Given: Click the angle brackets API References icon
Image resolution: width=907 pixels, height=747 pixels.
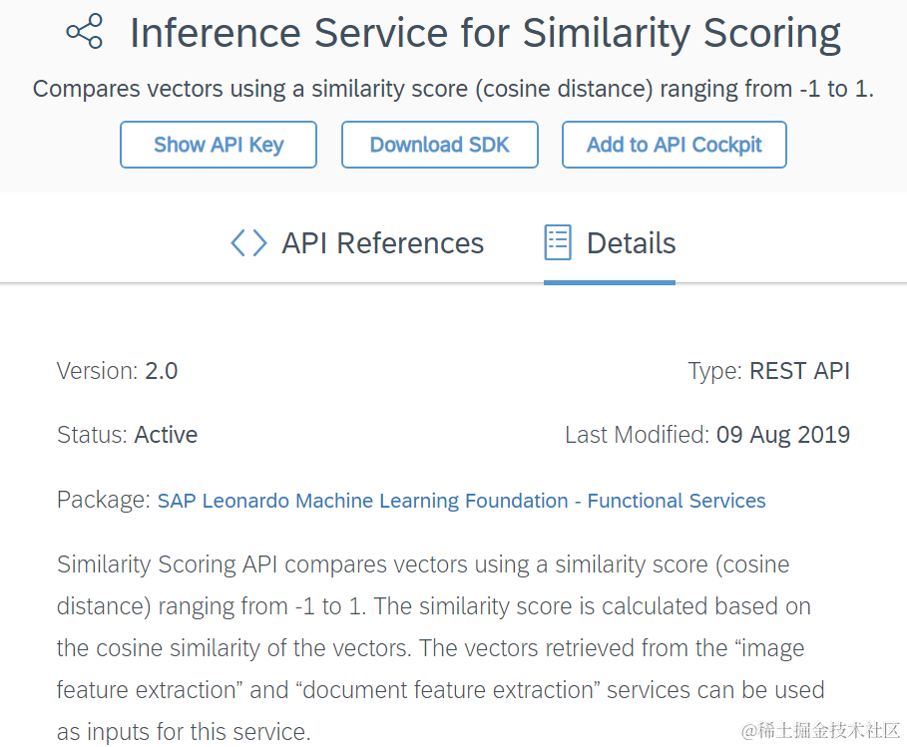Looking at the screenshot, I should point(248,242).
